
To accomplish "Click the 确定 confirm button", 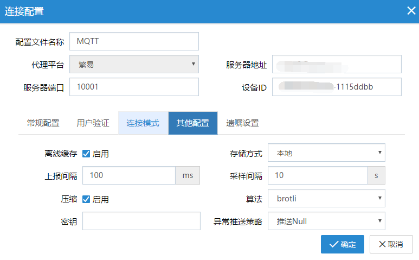I will 342,244.
